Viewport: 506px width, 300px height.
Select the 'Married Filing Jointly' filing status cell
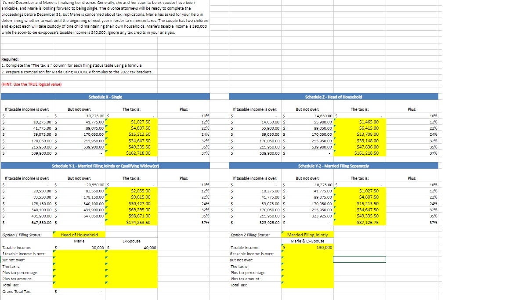coord(307,235)
